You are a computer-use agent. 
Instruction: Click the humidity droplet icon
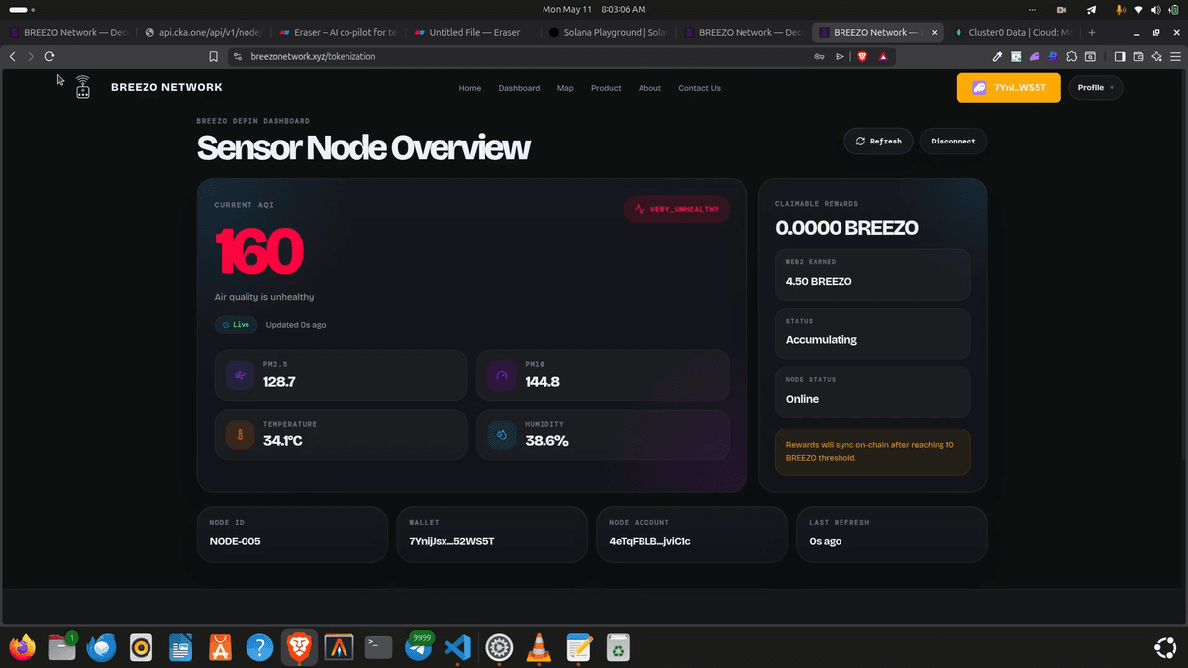502,435
